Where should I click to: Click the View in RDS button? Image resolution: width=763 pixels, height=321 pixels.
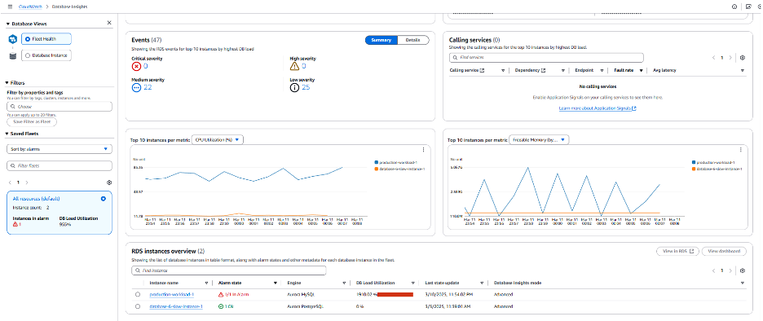pos(677,251)
